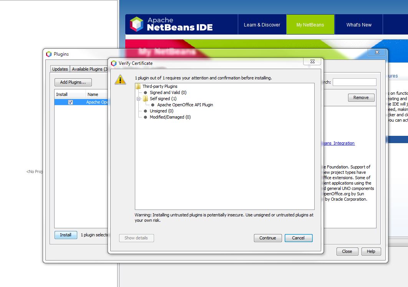Select Third-party Plugins root node

pos(160,86)
